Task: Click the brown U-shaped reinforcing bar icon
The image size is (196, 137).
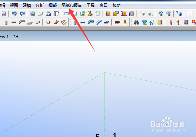Action: [x=48, y=22]
